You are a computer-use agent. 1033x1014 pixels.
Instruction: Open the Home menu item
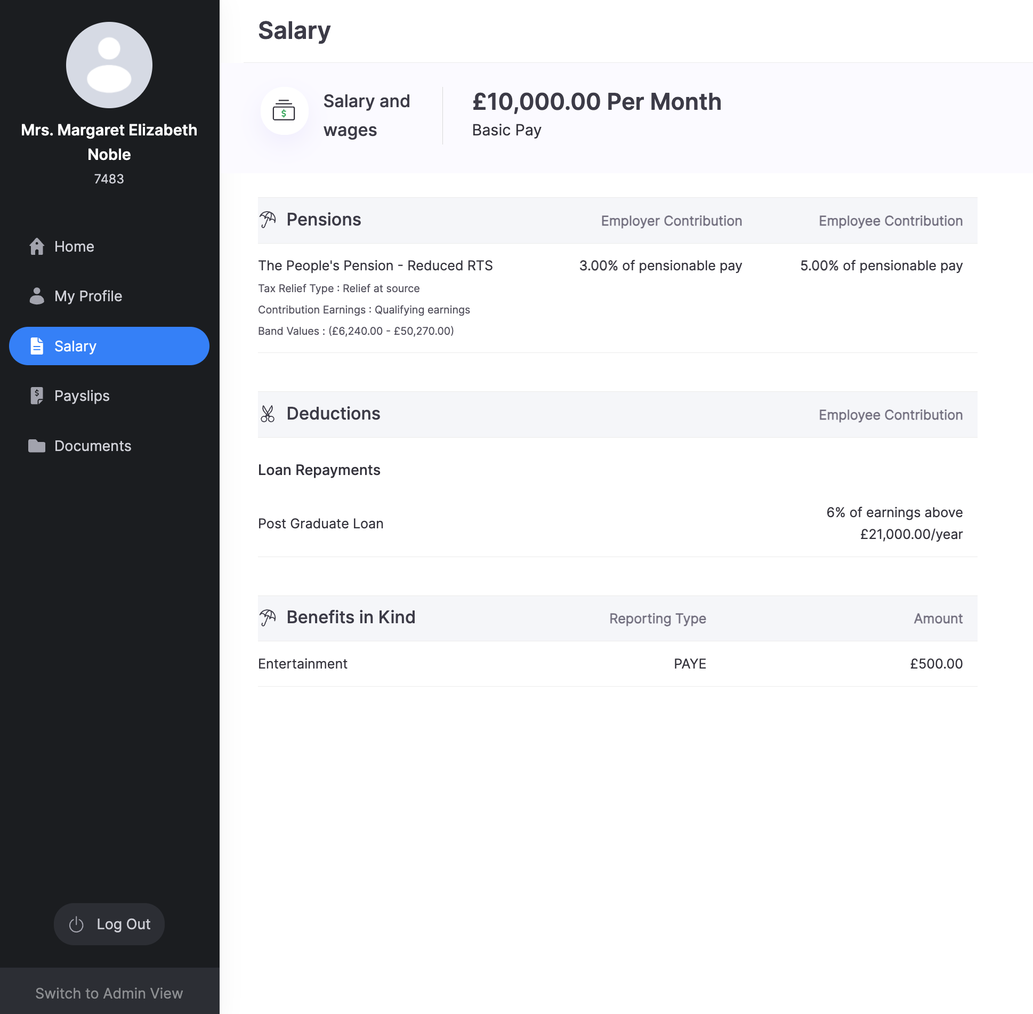coord(109,246)
